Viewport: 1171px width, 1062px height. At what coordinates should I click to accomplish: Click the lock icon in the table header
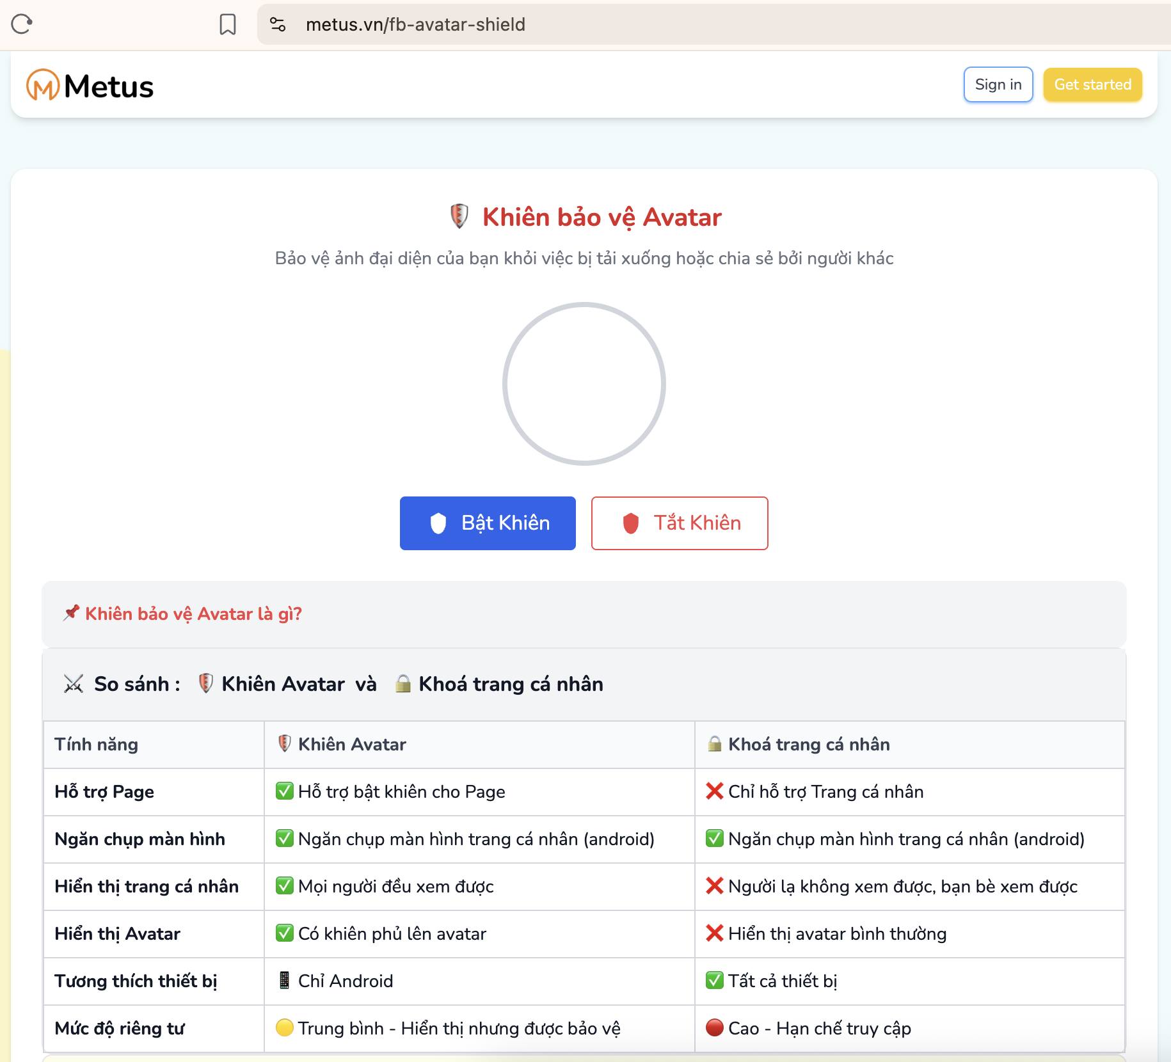point(715,744)
